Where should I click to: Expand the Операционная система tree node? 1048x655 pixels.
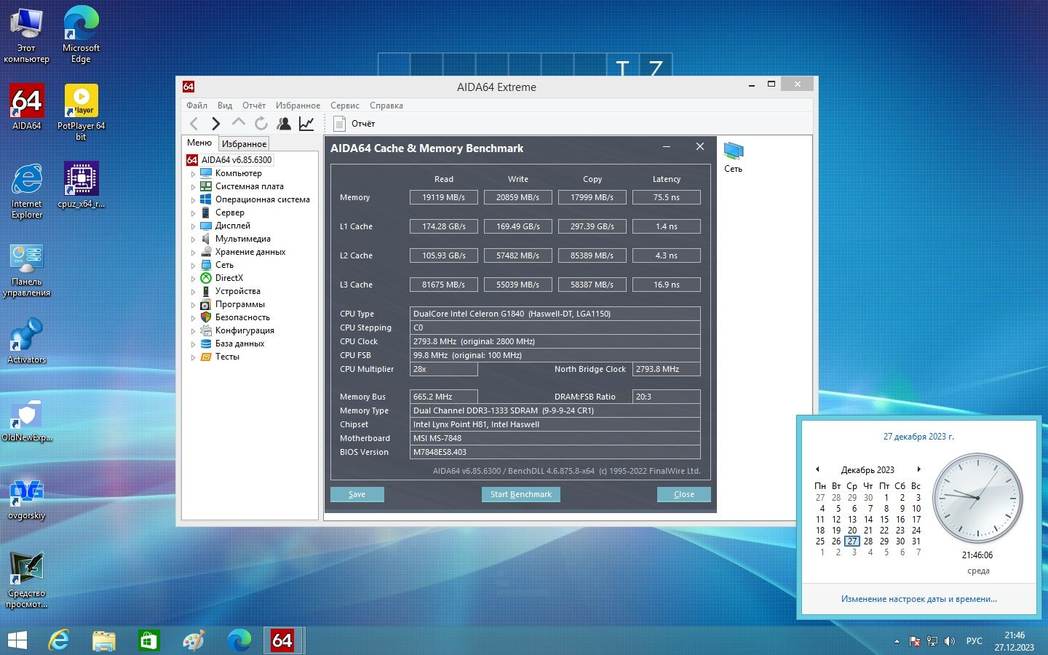coord(193,200)
